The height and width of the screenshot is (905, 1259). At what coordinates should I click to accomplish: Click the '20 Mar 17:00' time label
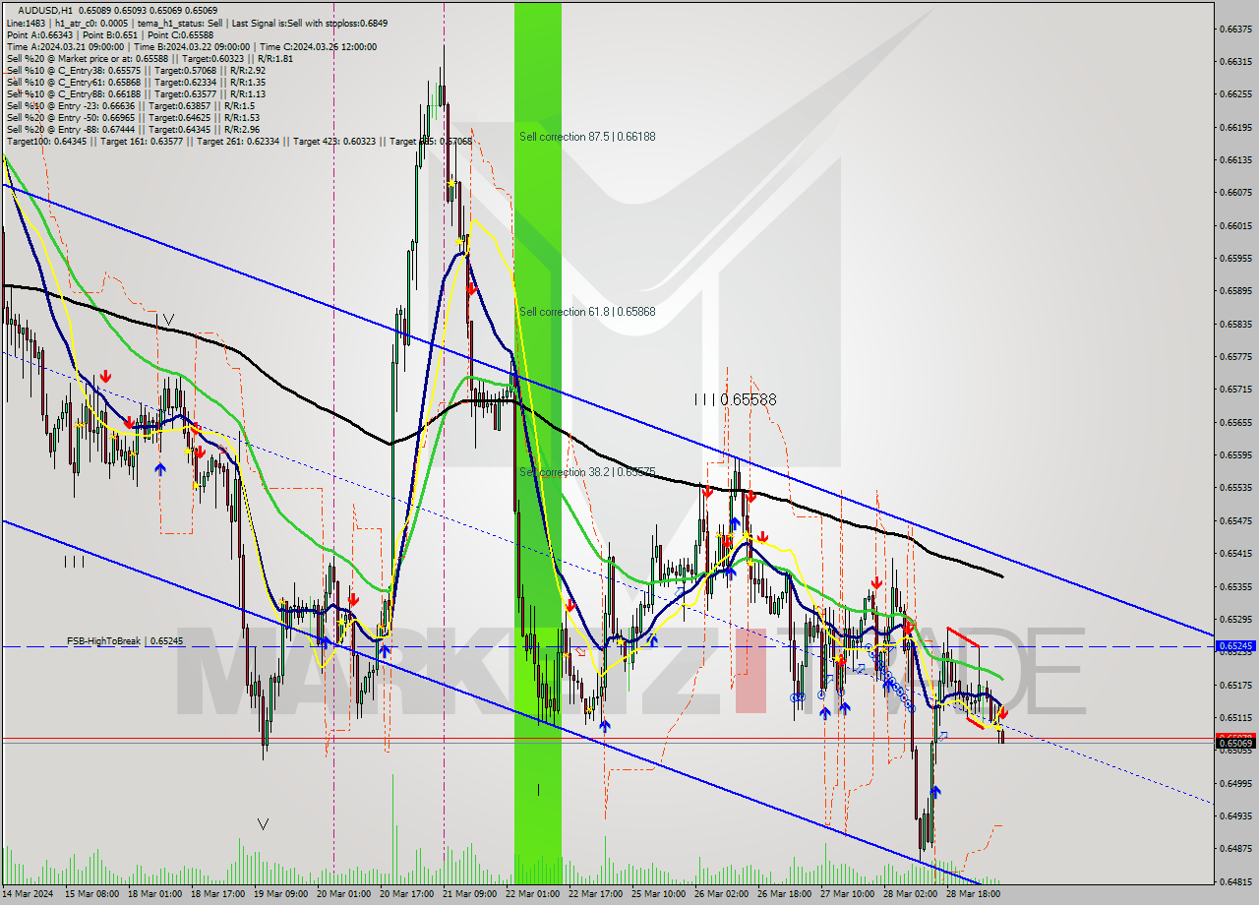[406, 894]
